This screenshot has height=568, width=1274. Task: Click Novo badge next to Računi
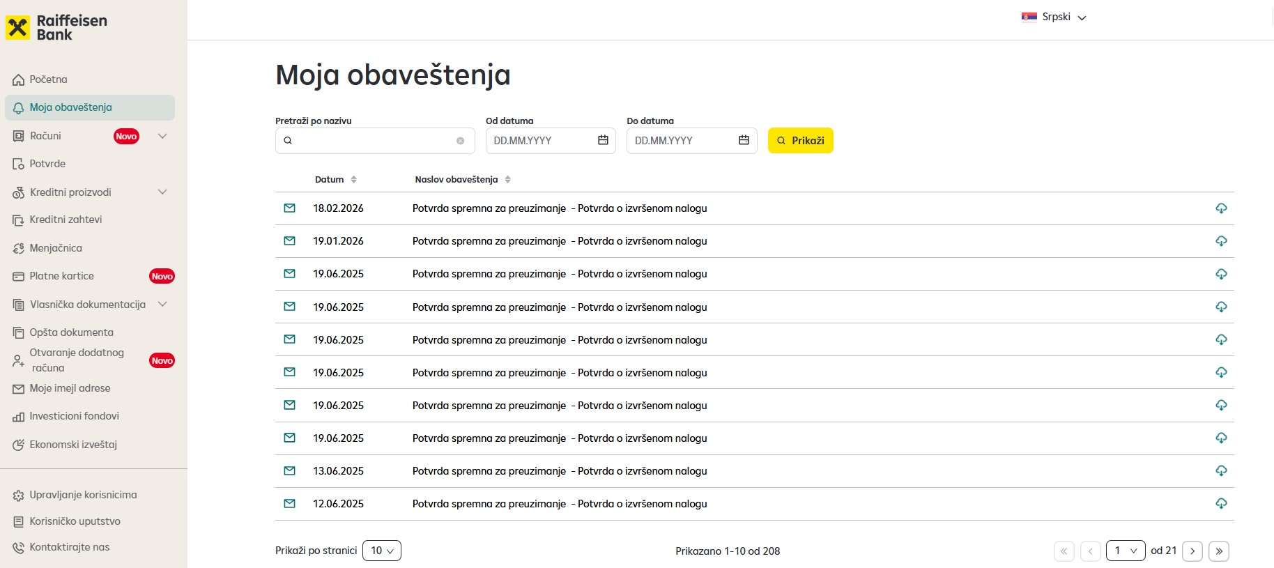(126, 136)
